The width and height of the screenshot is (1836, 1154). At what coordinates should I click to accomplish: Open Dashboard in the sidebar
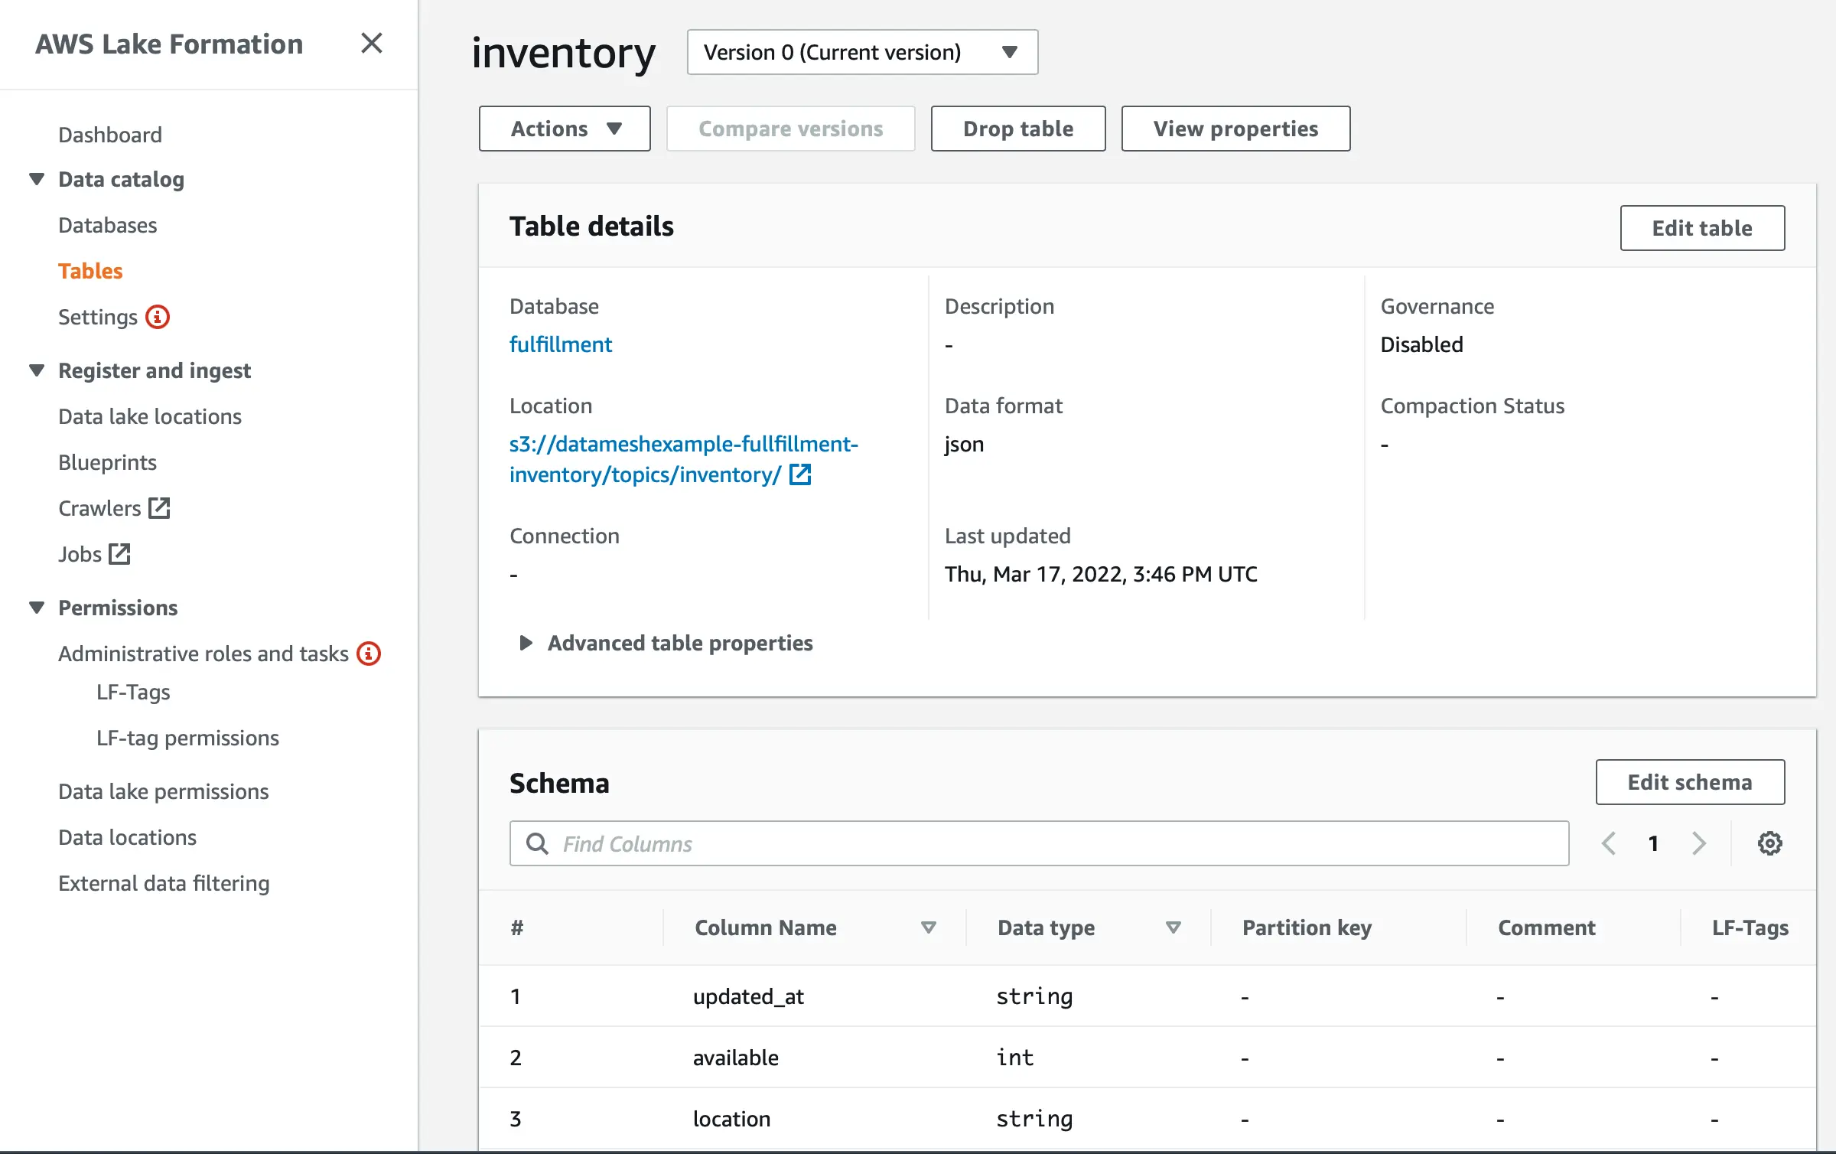click(x=110, y=135)
